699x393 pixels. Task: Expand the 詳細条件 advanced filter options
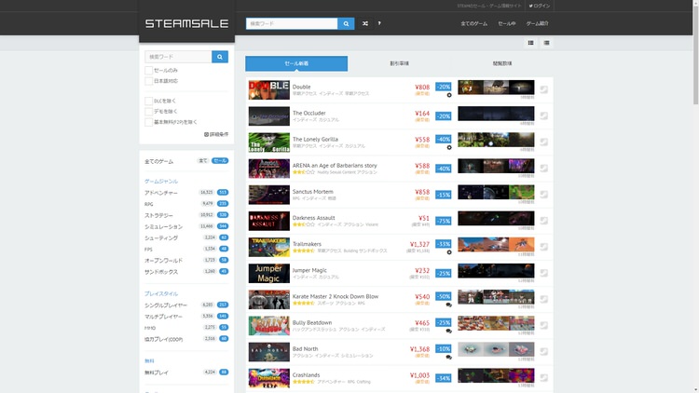[216, 134]
